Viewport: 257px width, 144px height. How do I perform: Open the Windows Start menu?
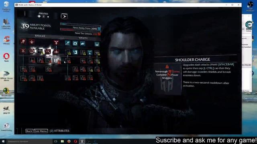(x=3, y=141)
